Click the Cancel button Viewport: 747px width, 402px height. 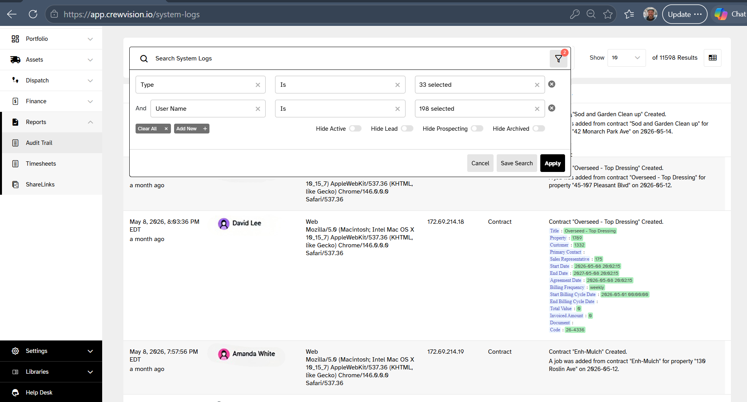click(480, 163)
